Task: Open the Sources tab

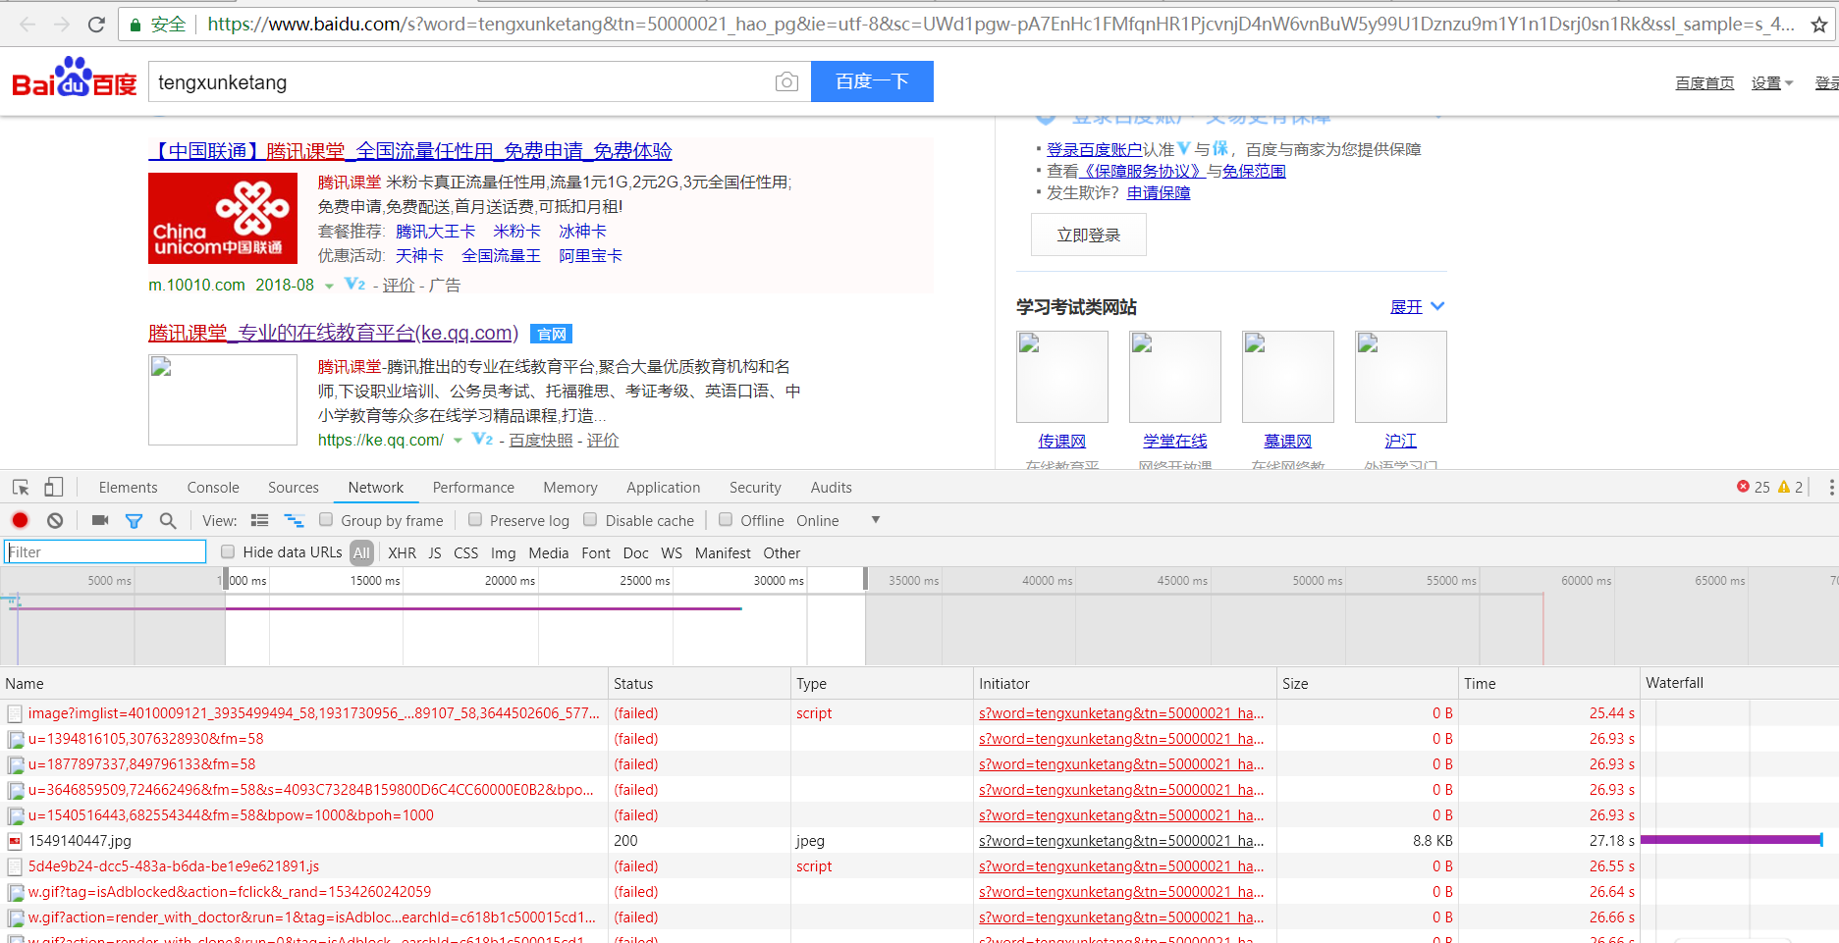Action: point(294,488)
